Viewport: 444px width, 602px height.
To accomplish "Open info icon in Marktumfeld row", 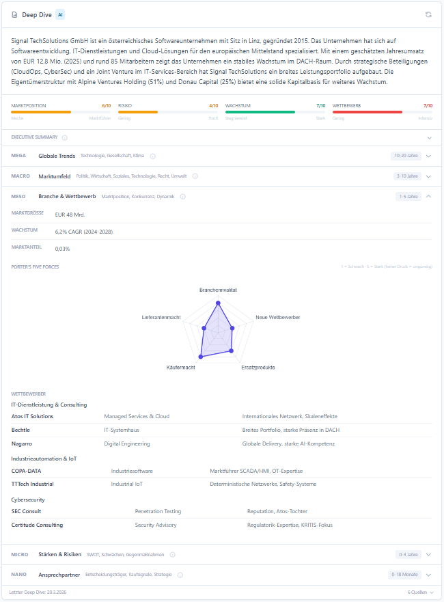I will [x=195, y=176].
